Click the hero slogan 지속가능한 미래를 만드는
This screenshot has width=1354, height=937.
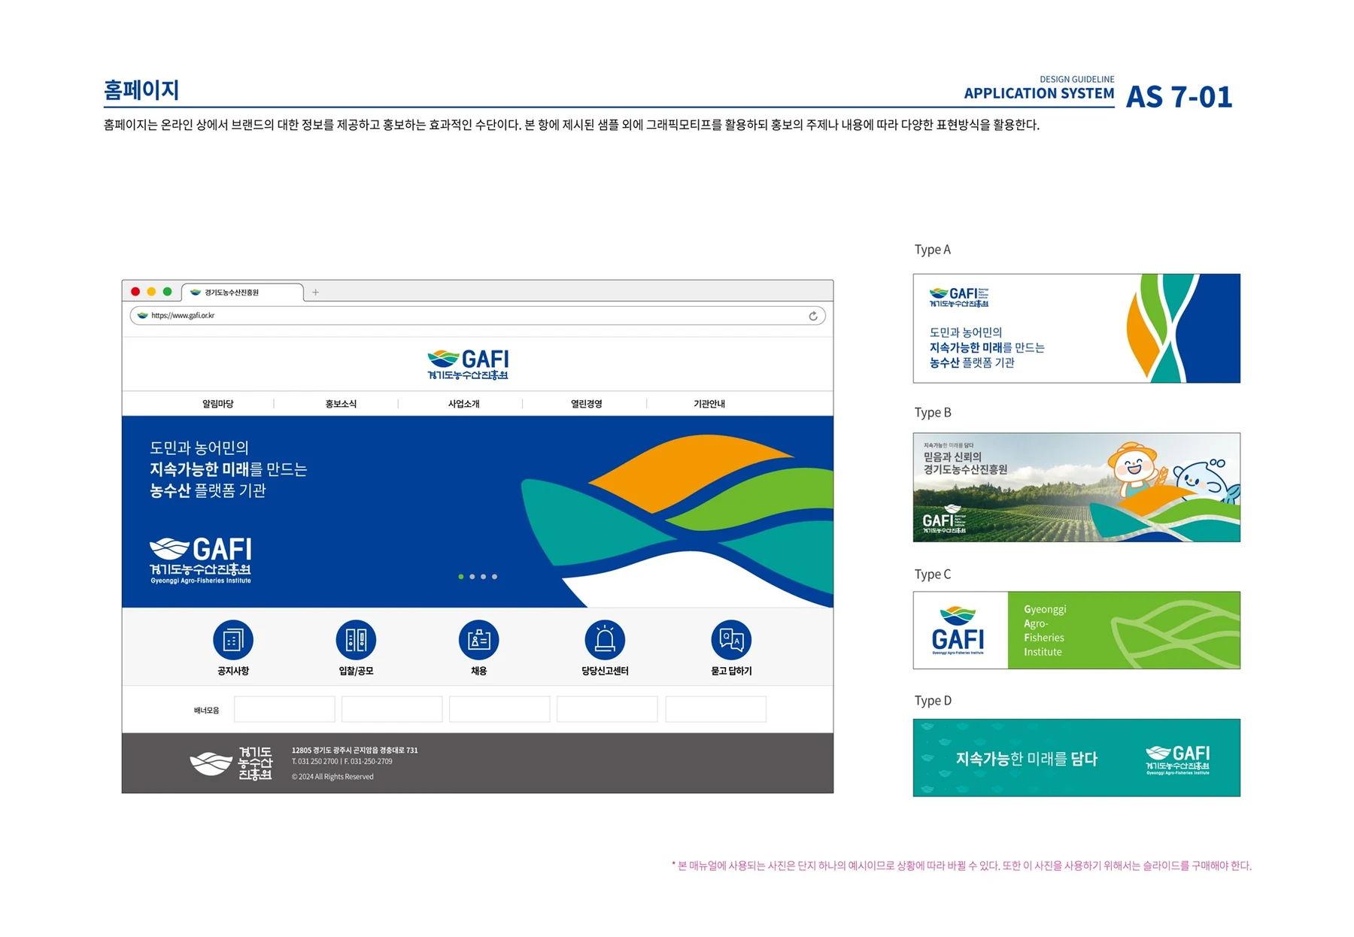(229, 469)
